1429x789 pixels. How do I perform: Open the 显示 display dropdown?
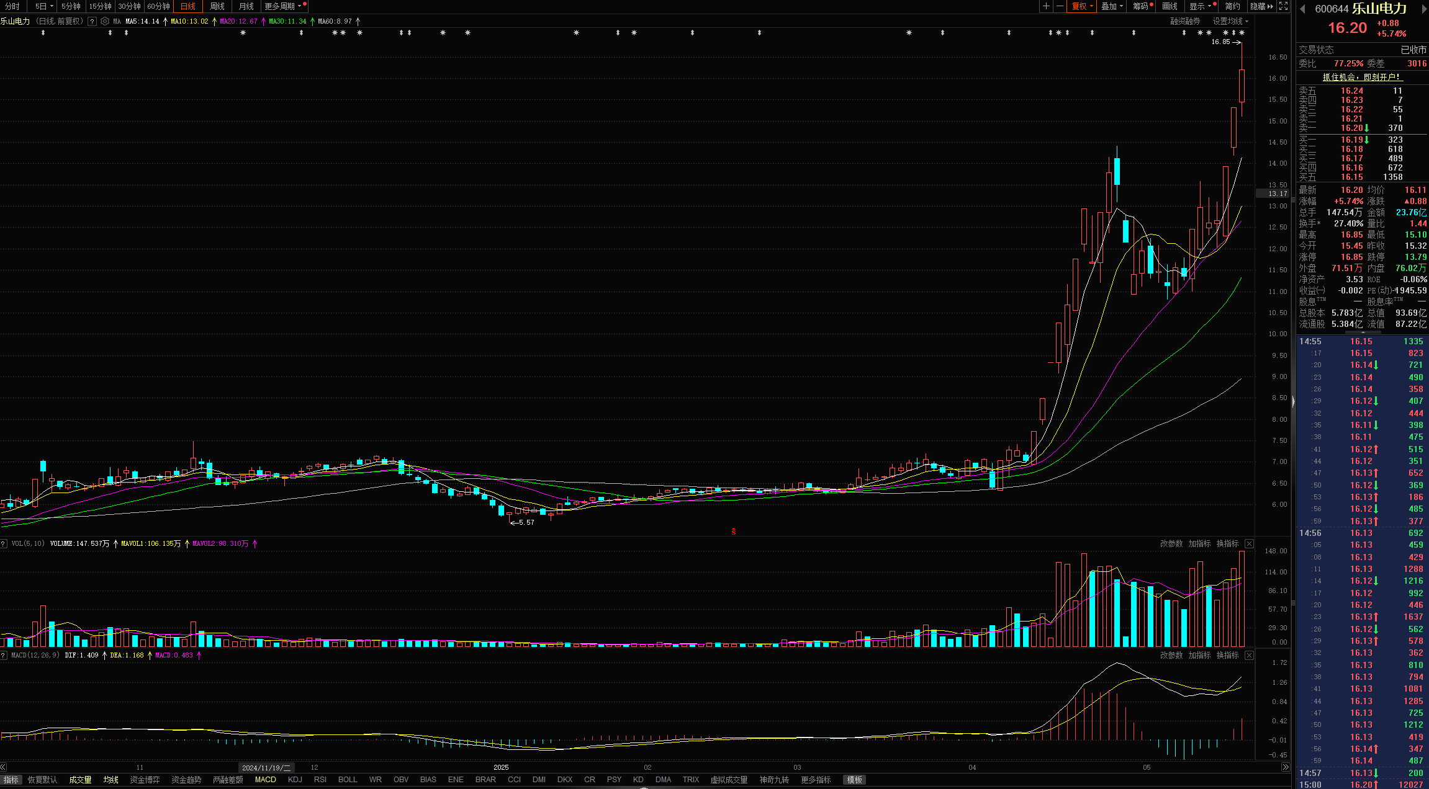tap(1201, 6)
